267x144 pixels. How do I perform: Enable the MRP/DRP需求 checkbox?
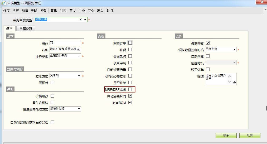130,90
